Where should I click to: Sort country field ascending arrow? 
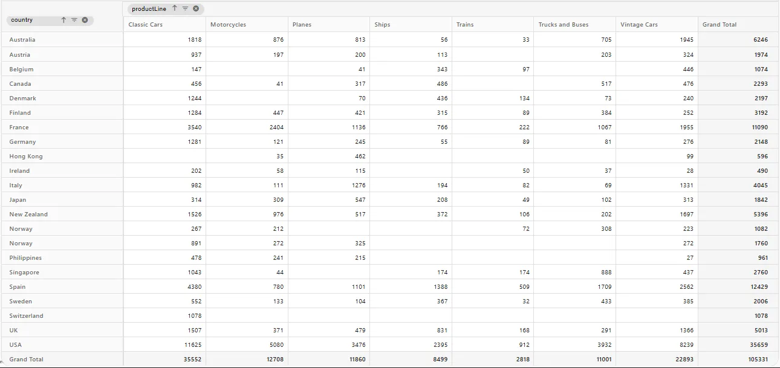coord(63,20)
